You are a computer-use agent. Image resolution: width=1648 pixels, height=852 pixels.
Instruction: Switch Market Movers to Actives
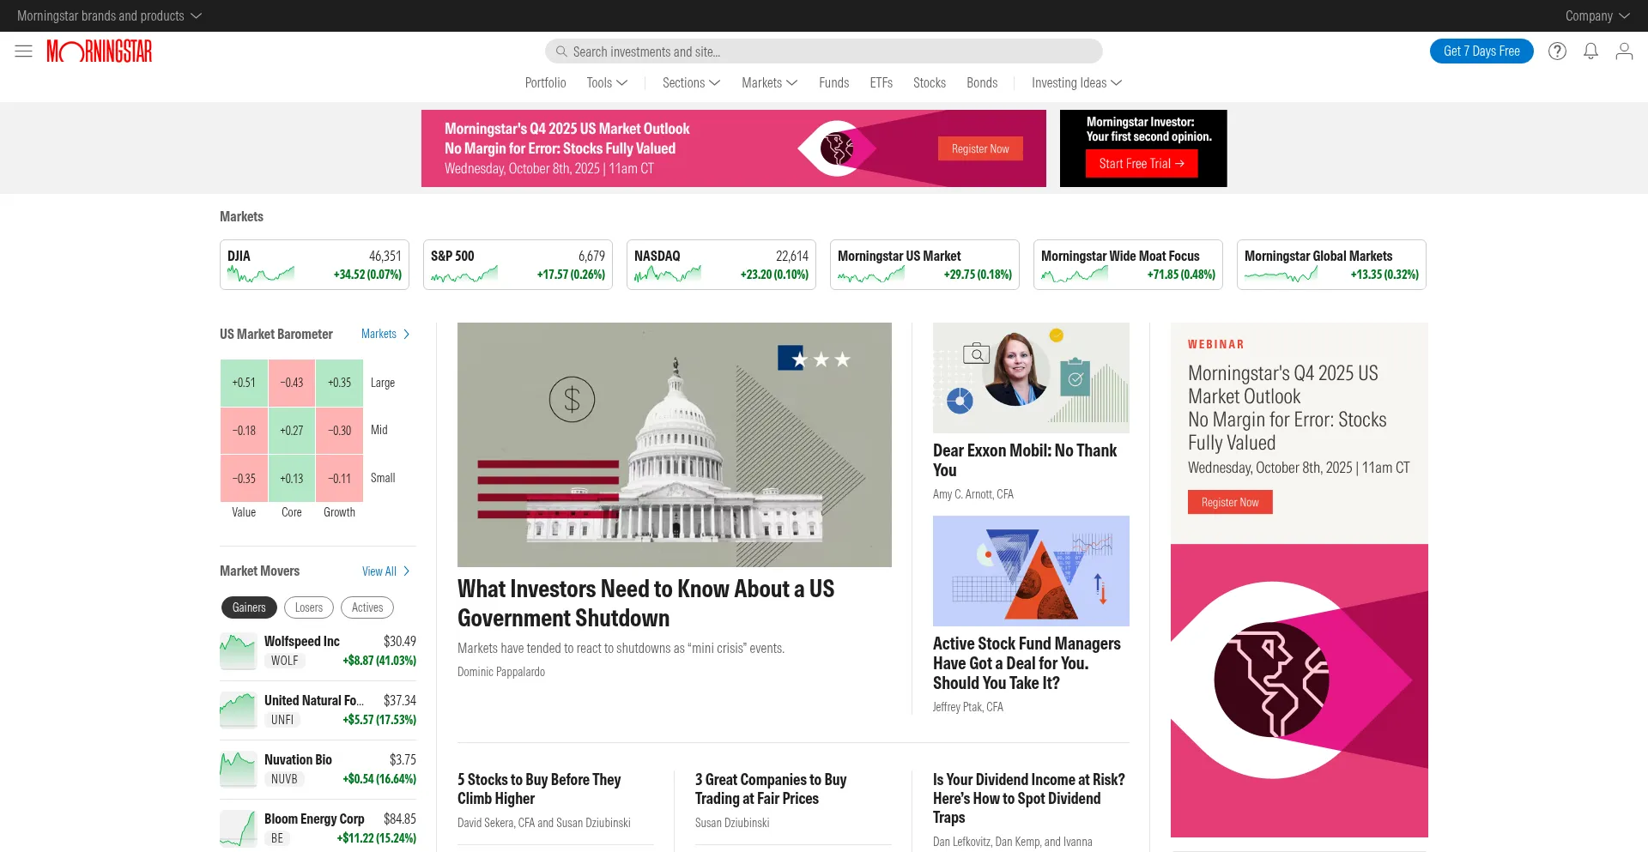coord(367,607)
